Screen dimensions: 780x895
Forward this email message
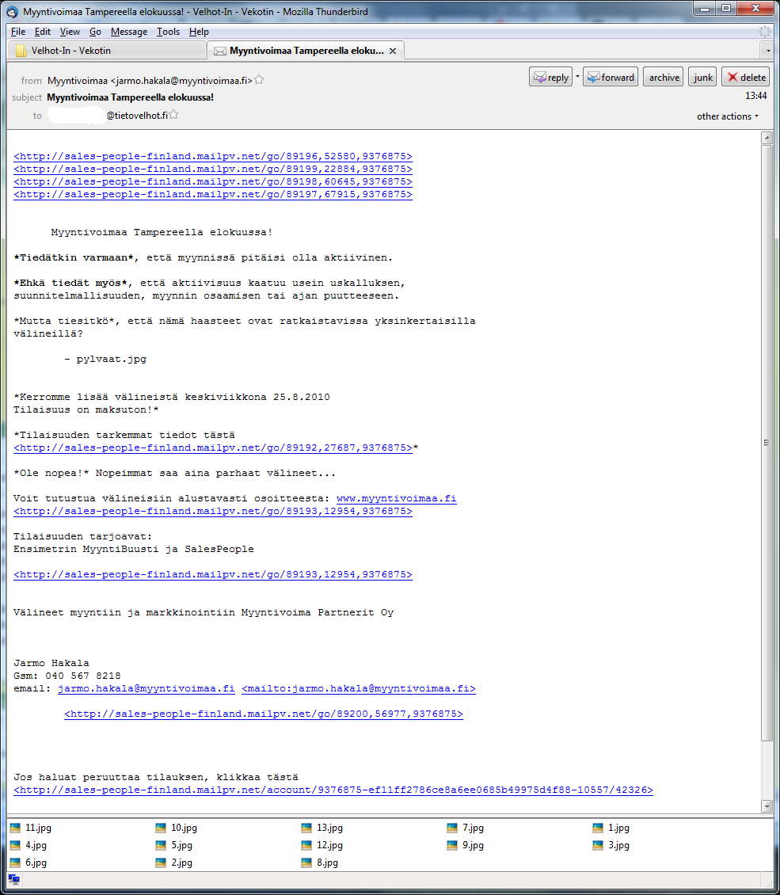coord(610,77)
